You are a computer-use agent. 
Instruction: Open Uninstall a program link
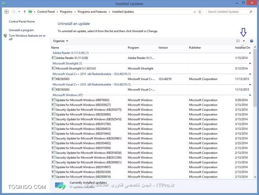tap(21, 30)
